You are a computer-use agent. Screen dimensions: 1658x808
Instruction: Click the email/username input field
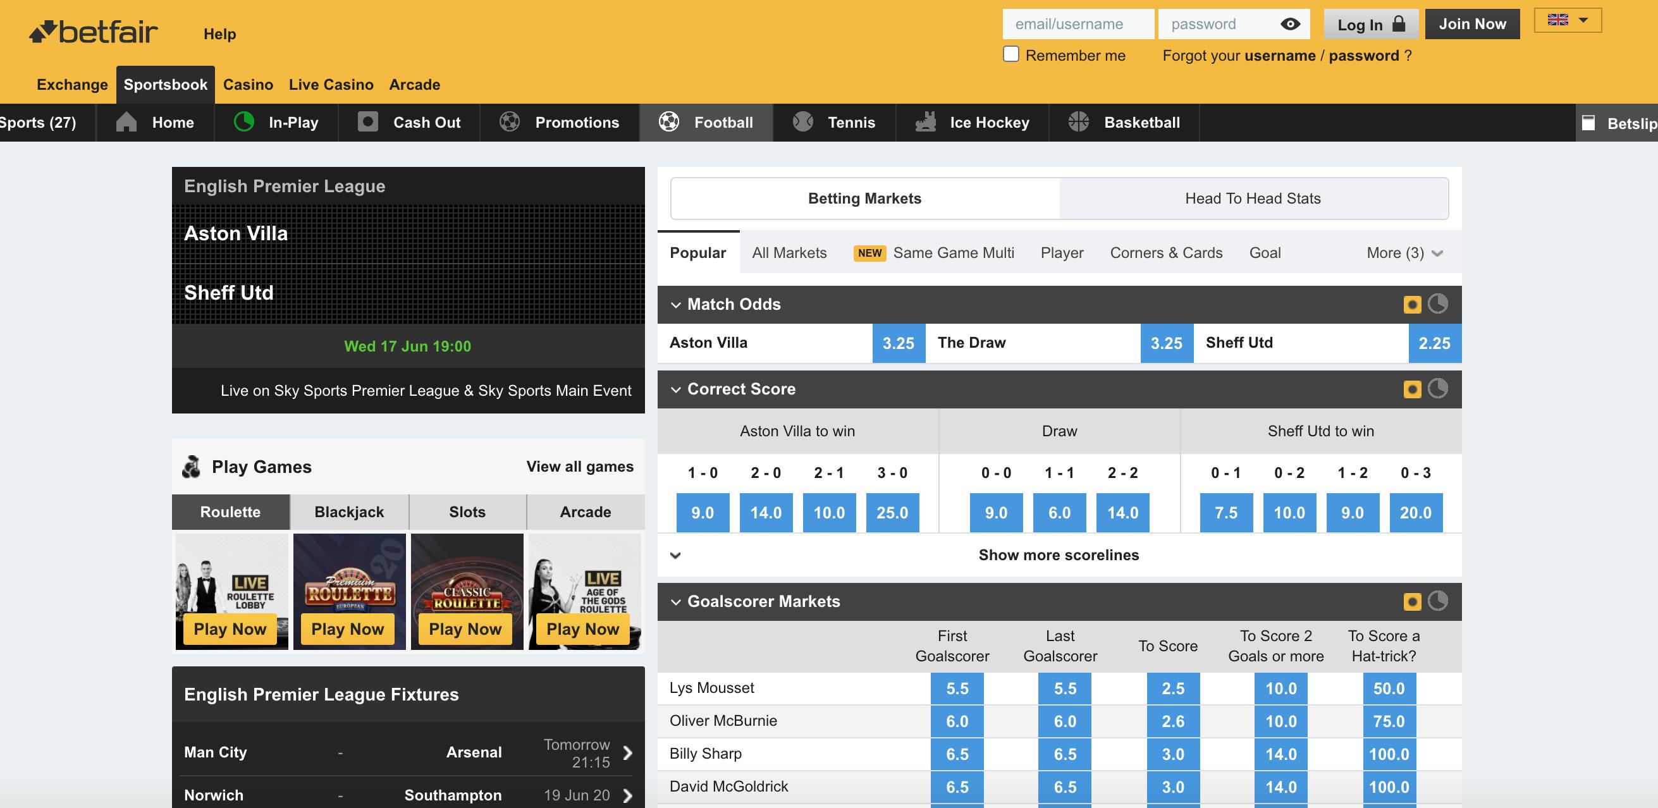click(x=1078, y=24)
